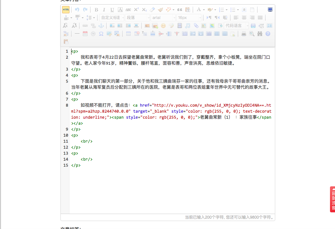Open the 段落 paragraph format dropdown
This screenshot has width=335, height=229.
coord(137,17)
